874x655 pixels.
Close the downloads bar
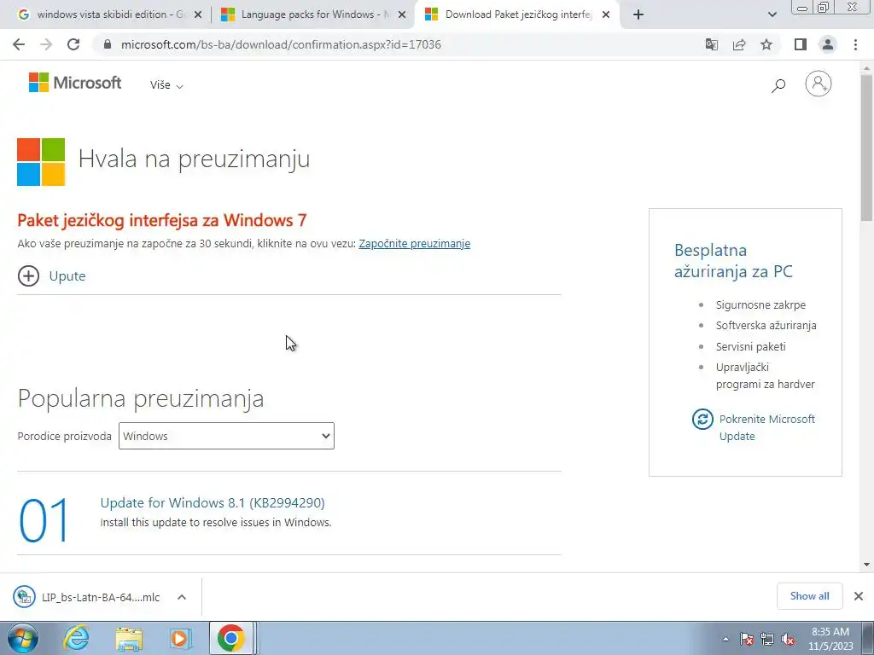point(859,596)
